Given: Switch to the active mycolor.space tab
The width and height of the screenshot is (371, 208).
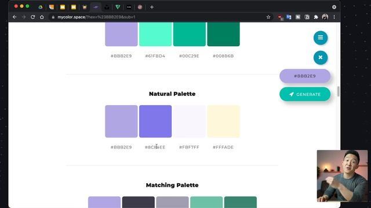Looking at the screenshot, I should (96, 7).
